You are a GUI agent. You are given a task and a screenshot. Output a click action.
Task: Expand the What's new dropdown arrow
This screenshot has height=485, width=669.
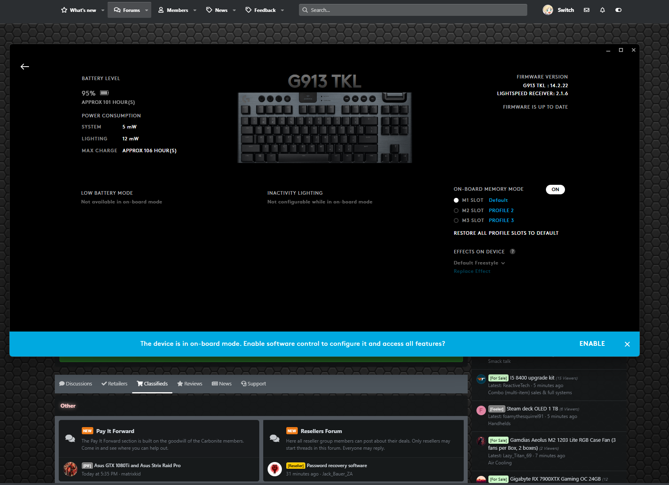(x=103, y=10)
